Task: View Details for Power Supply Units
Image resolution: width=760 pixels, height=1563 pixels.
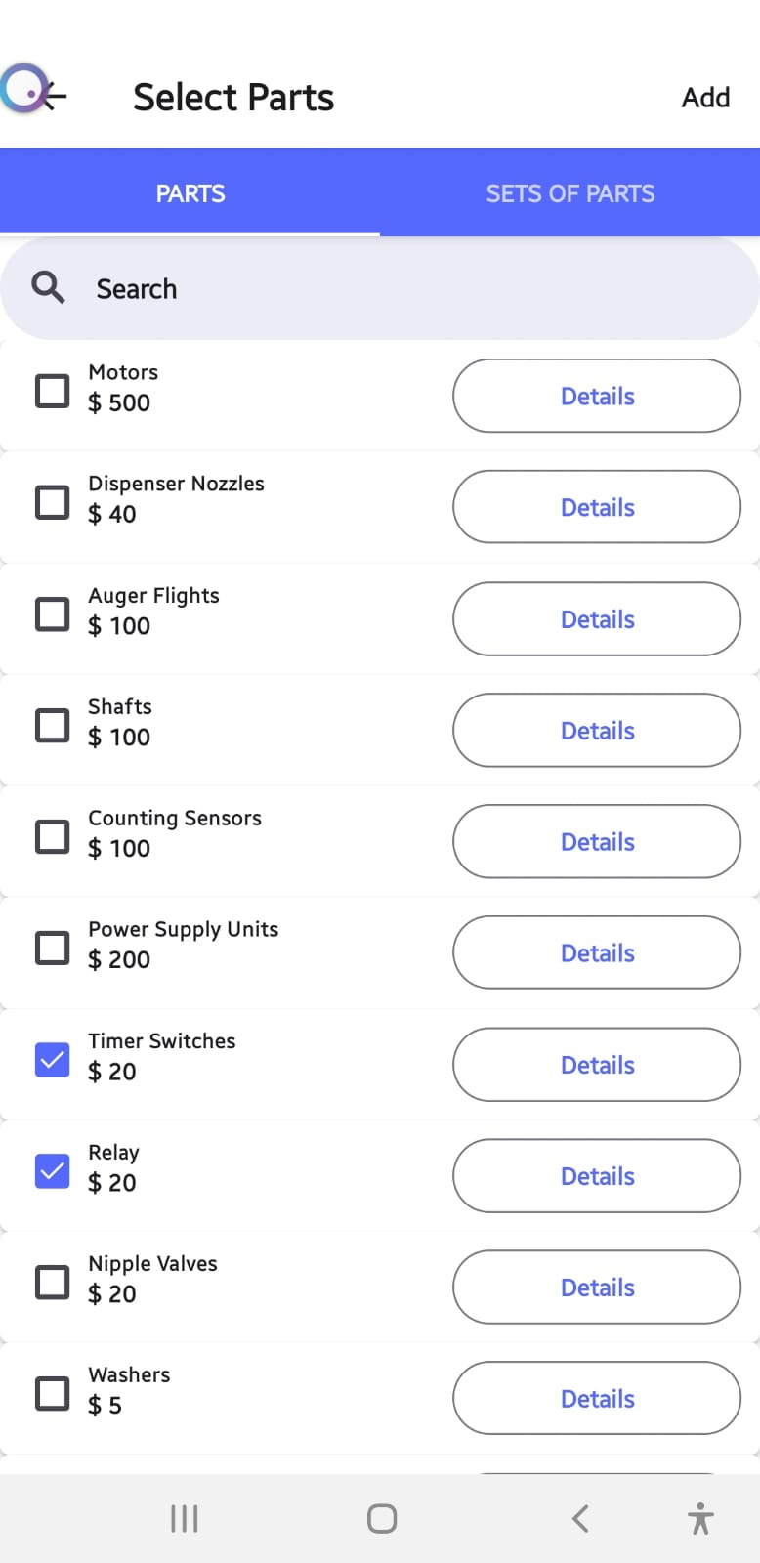Action: pyautogui.click(x=597, y=952)
